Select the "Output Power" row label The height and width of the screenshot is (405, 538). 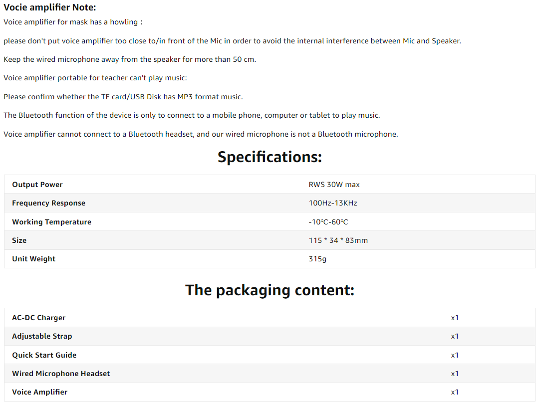coord(37,185)
